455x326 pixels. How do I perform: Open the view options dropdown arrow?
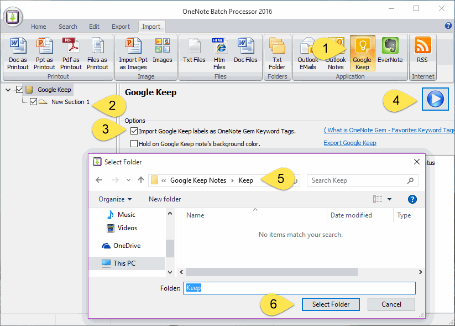pos(389,199)
